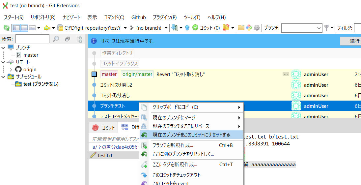Collapse the ブランチ tree node
Screen dimensions: 361x185
click(3, 47)
